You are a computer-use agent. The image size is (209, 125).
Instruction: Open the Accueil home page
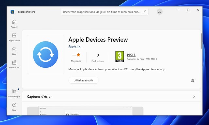14,24
